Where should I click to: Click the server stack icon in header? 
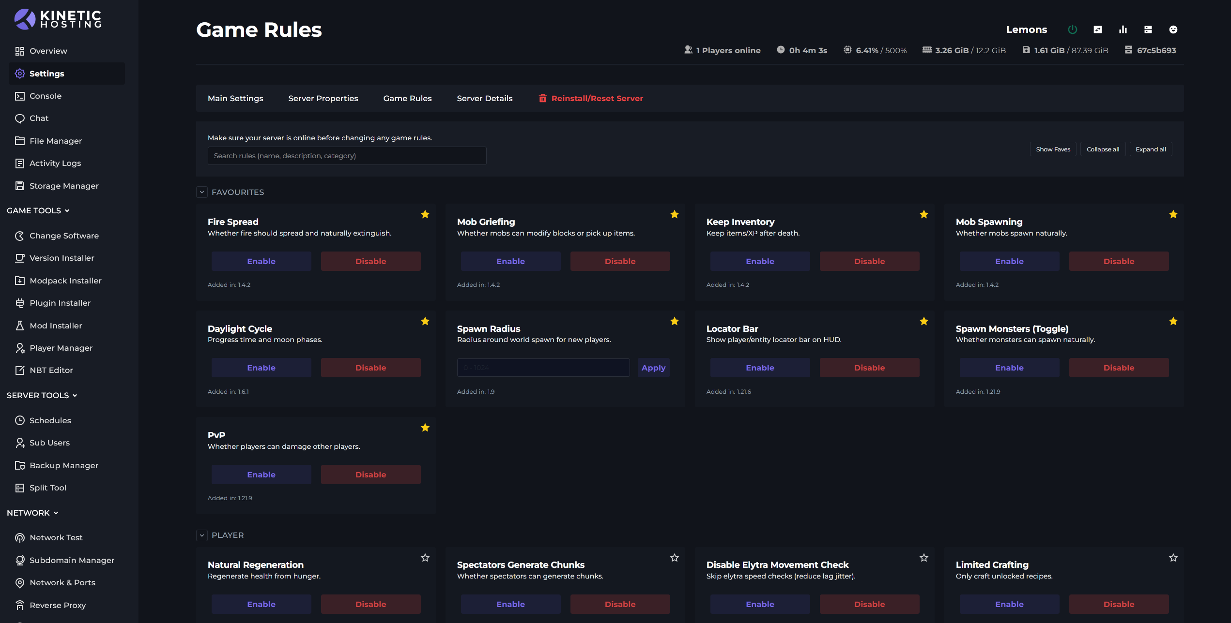click(x=1148, y=30)
